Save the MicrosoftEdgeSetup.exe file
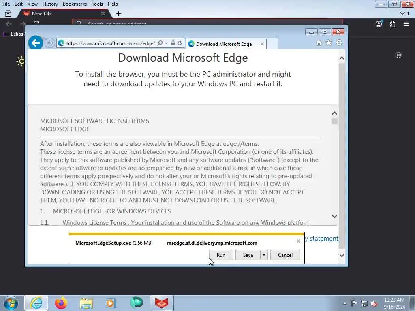The image size is (415, 311). coord(248,255)
